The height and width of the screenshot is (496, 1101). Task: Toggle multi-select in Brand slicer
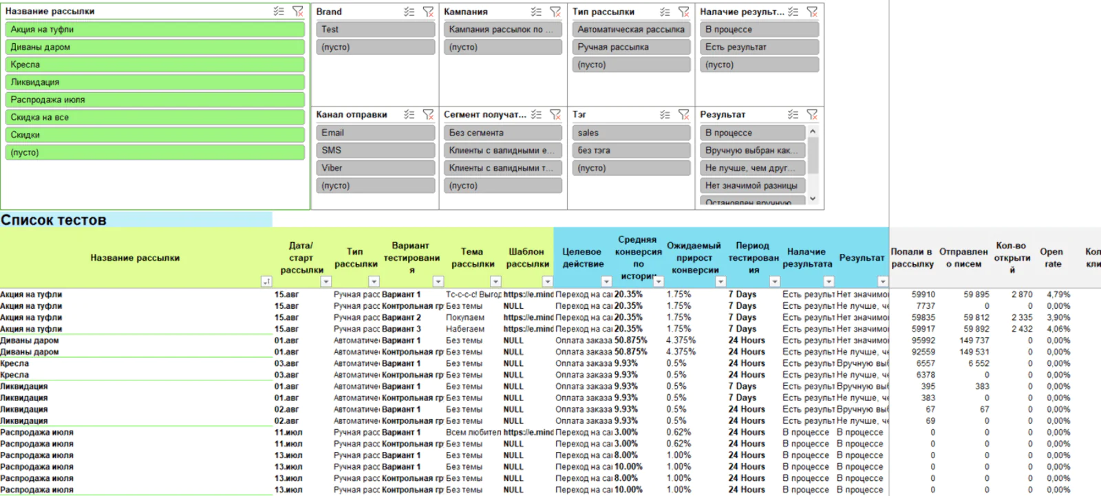pos(409,12)
